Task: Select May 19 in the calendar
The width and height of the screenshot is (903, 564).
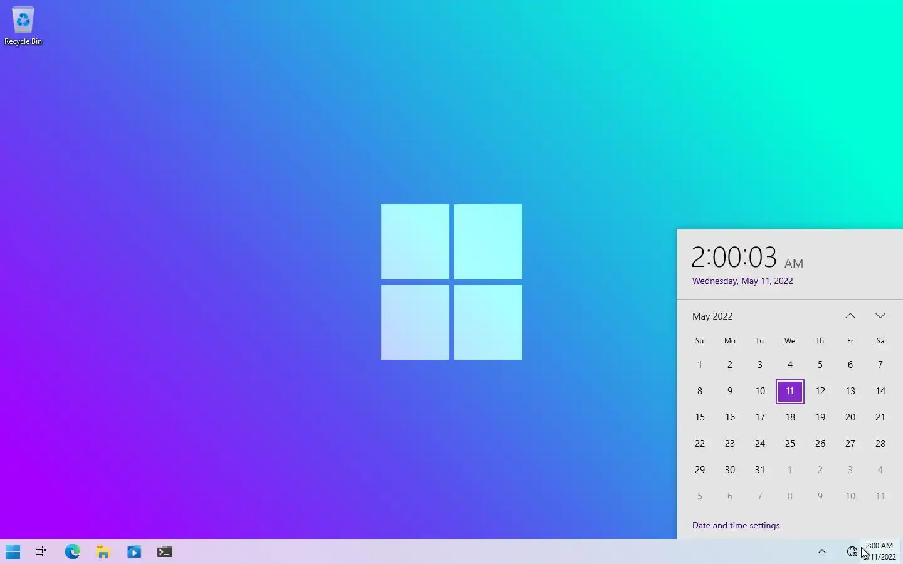Action: (820, 417)
